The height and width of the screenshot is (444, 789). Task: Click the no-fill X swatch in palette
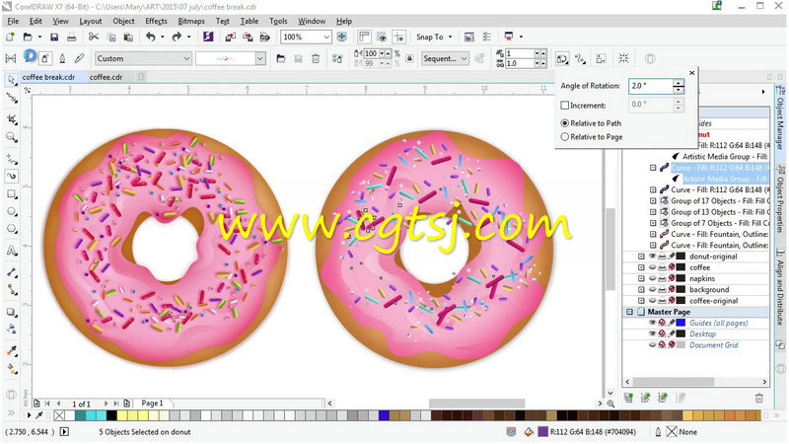[x=59, y=415]
